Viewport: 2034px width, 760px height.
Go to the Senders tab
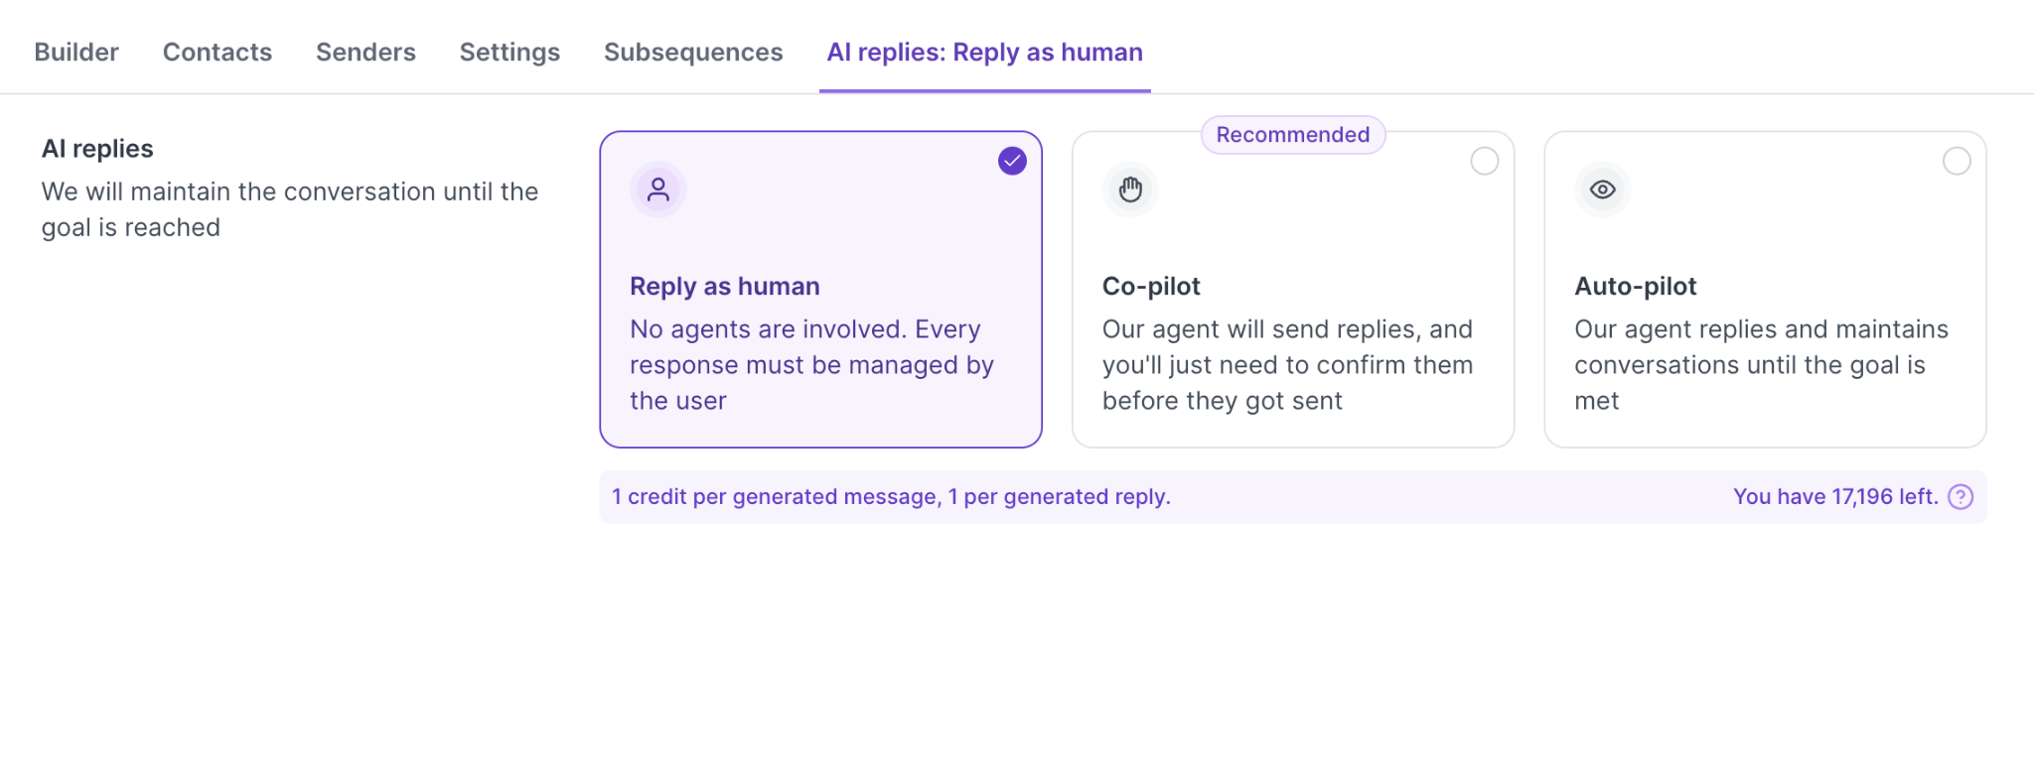tap(365, 52)
